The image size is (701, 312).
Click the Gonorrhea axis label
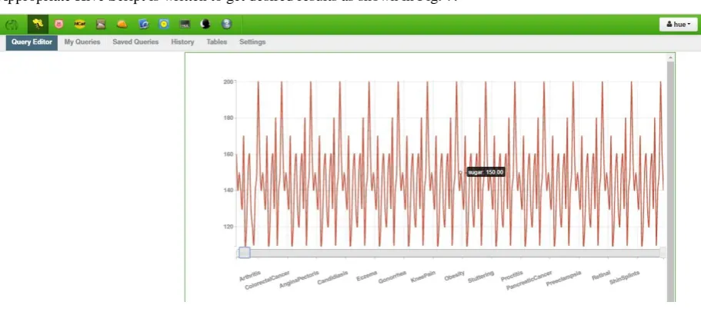point(392,277)
